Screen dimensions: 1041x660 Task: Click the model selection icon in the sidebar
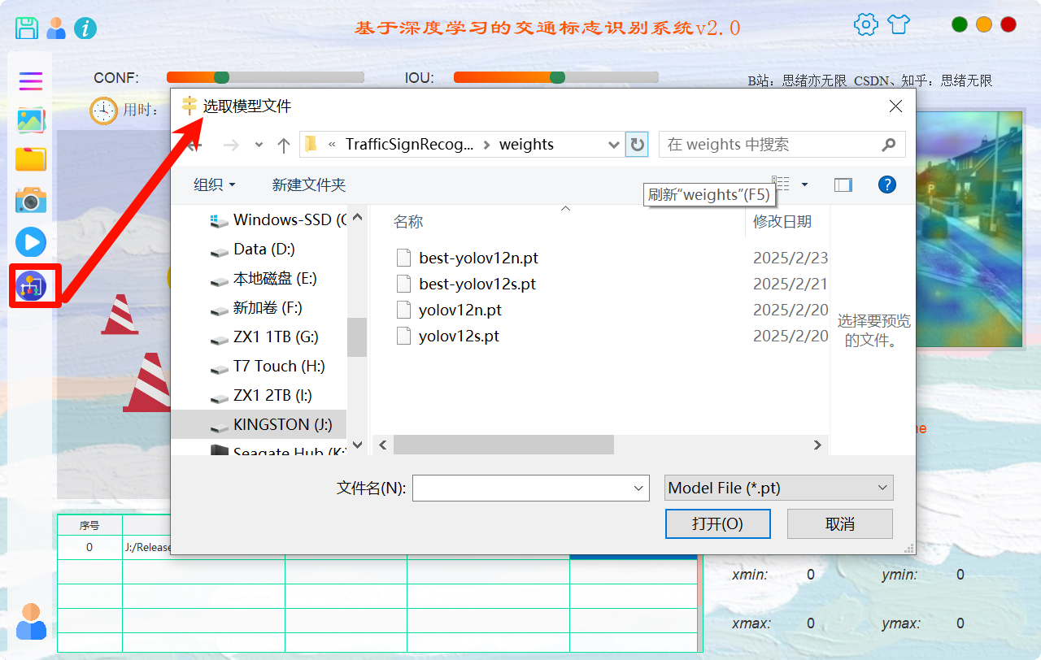(31, 286)
